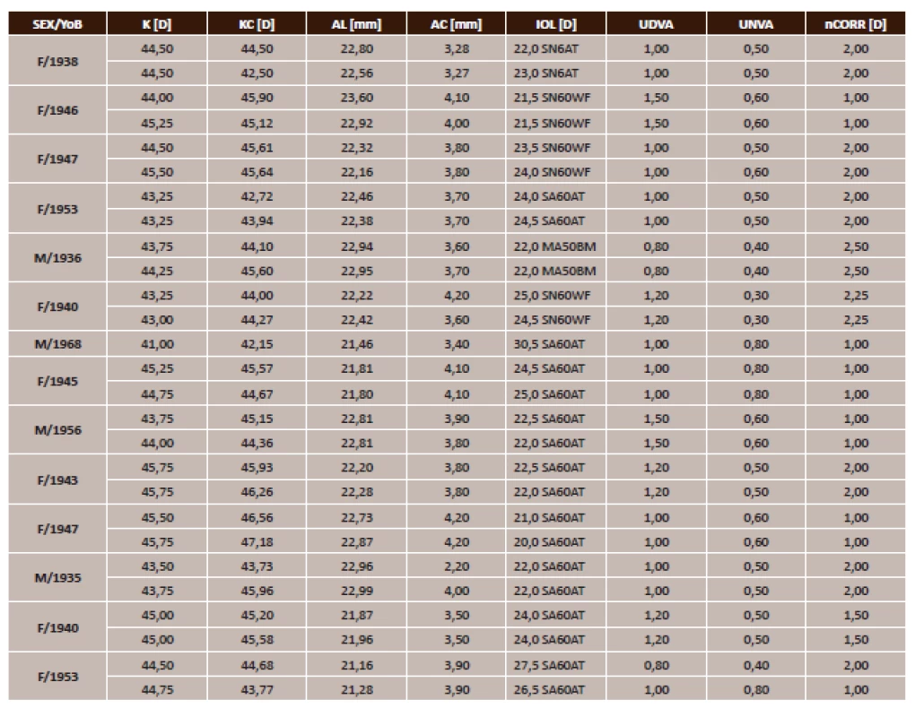This screenshot has width=924, height=717.
Task: Click the M/1935 patient cell
Action: point(57,577)
